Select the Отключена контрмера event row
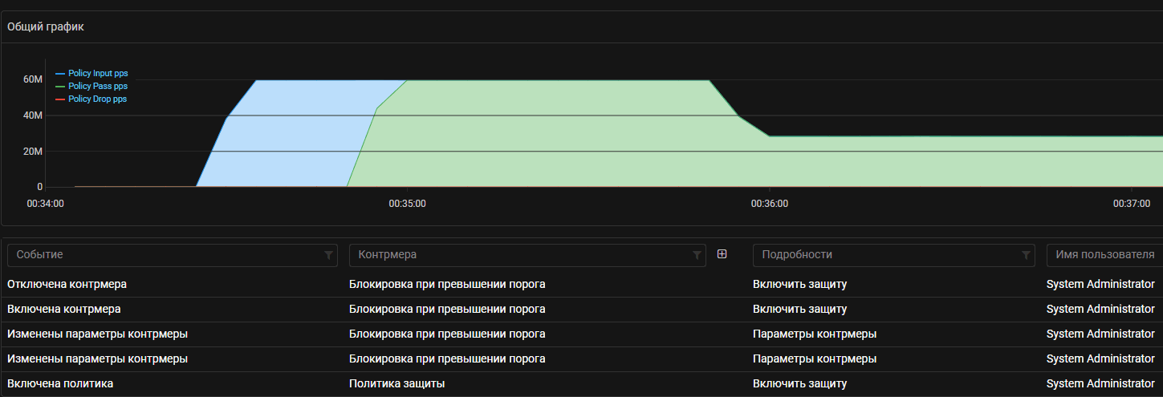Screen dimensions: 1163x397 (x=67, y=284)
